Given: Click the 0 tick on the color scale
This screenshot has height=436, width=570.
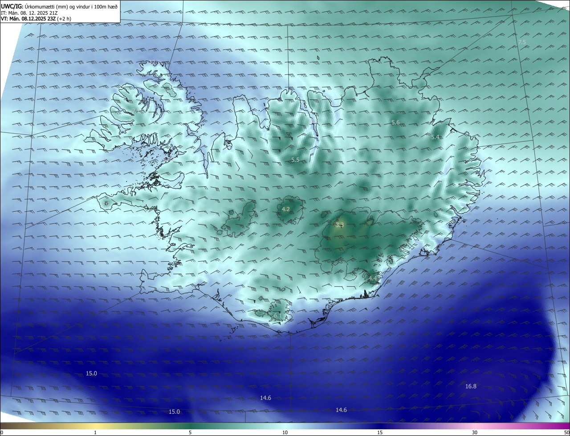Looking at the screenshot, I should click(1, 432).
